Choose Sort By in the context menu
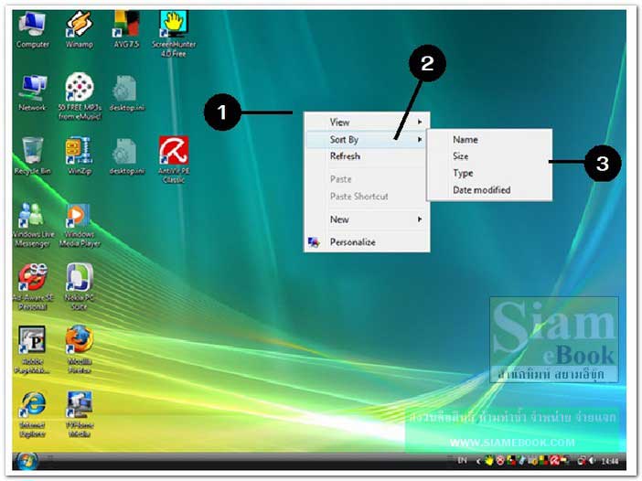Viewport: 642px width, 481px height. point(367,140)
